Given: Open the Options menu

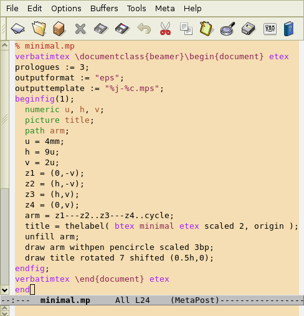Looking at the screenshot, I should (66, 9).
